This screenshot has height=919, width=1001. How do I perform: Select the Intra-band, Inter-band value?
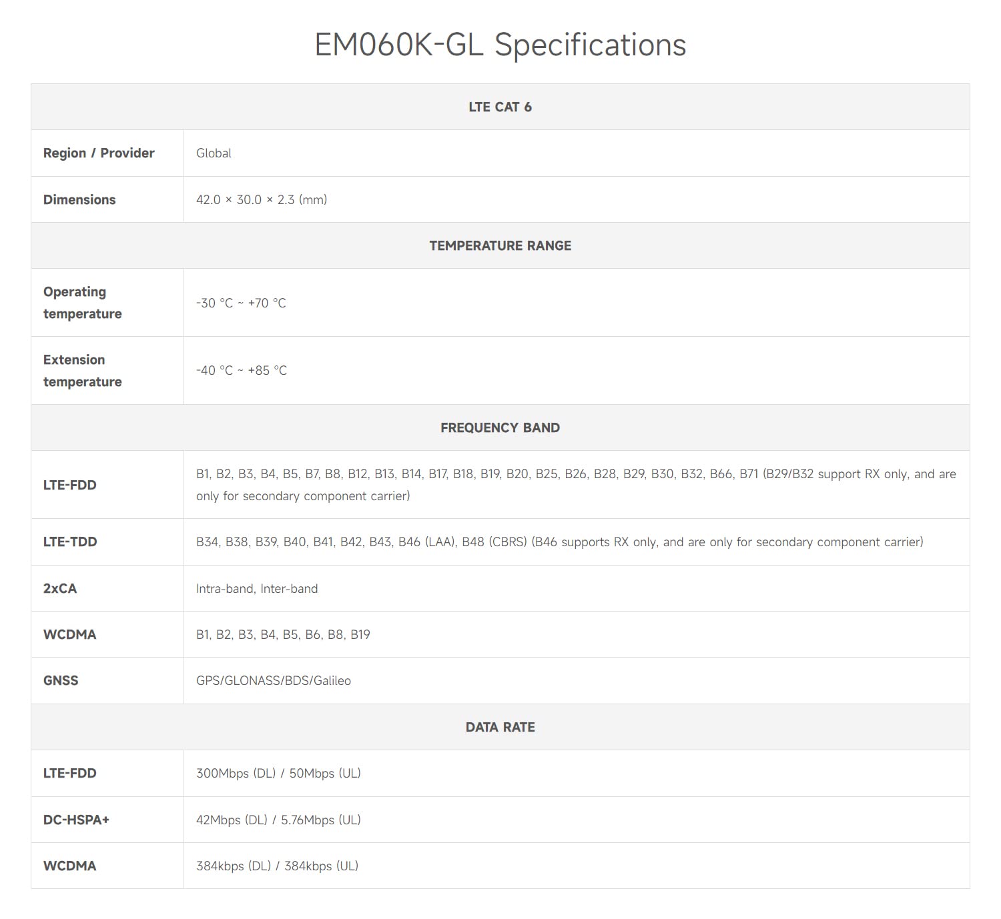point(257,588)
